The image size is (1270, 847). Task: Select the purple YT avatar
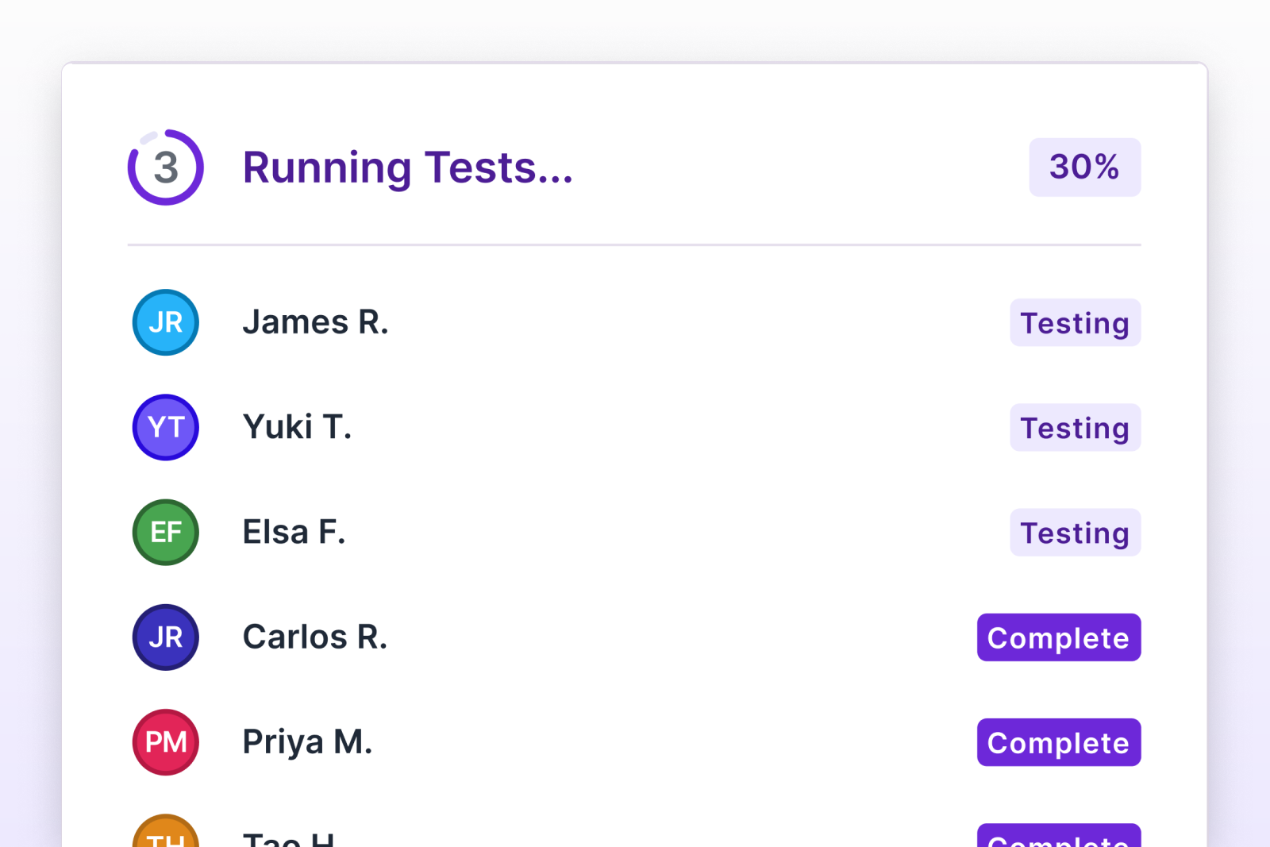(166, 427)
